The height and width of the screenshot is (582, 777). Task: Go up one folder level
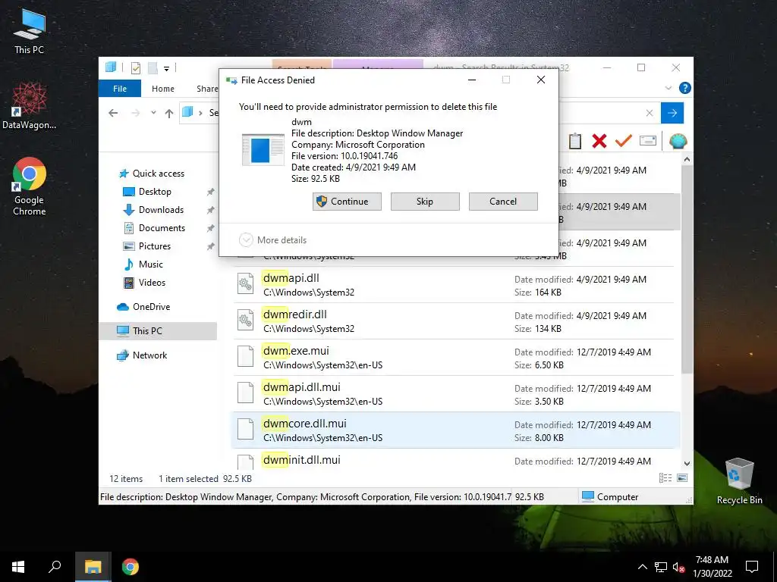point(169,114)
